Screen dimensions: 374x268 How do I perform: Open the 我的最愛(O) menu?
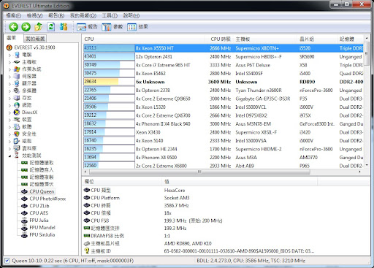(83, 15)
